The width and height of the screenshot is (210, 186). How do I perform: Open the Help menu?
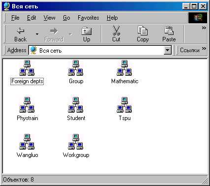(112, 18)
